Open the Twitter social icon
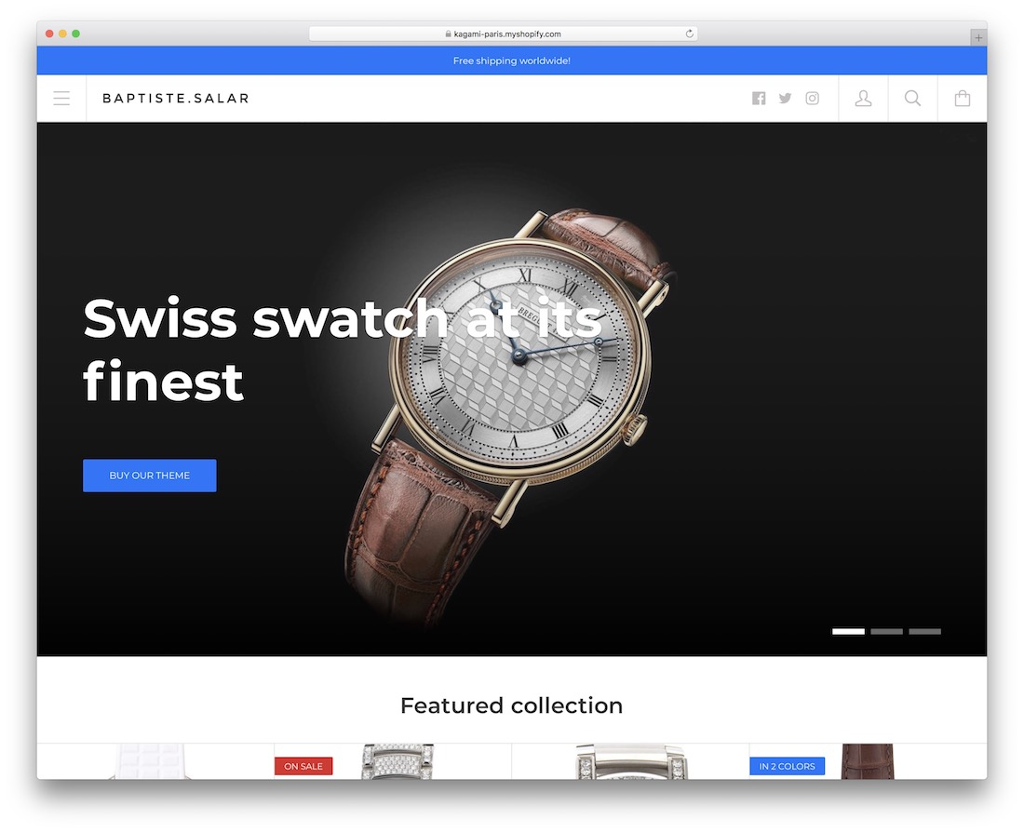1024x832 pixels. 785,99
